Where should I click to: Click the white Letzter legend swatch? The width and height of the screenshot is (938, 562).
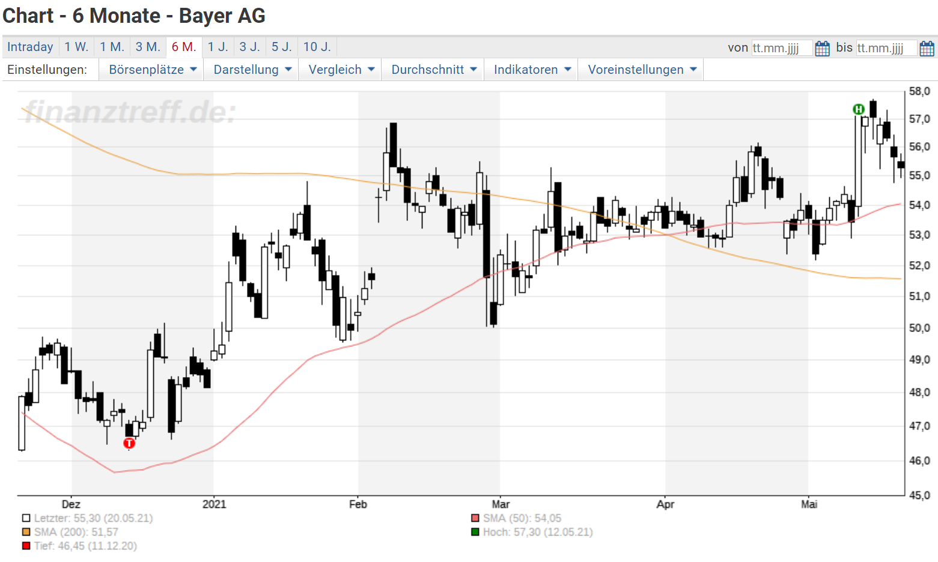(x=26, y=518)
